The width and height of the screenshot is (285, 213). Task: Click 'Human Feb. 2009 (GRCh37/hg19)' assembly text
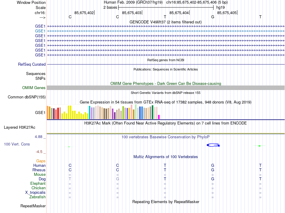click(133, 2)
